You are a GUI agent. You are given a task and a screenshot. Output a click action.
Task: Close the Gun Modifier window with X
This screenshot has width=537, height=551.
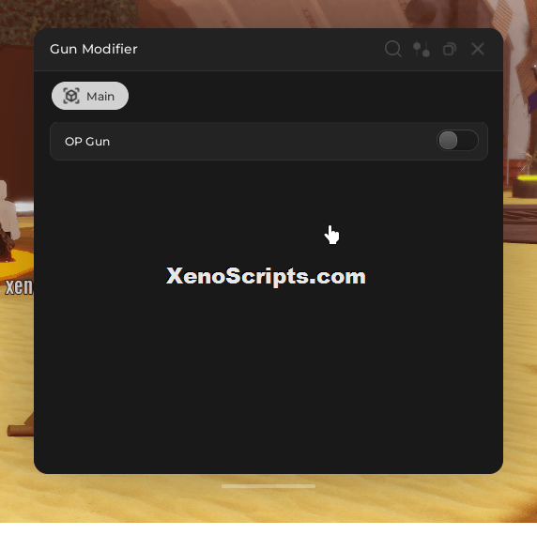coord(478,49)
